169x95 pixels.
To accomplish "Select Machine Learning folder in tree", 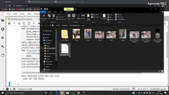I will click(50, 54).
